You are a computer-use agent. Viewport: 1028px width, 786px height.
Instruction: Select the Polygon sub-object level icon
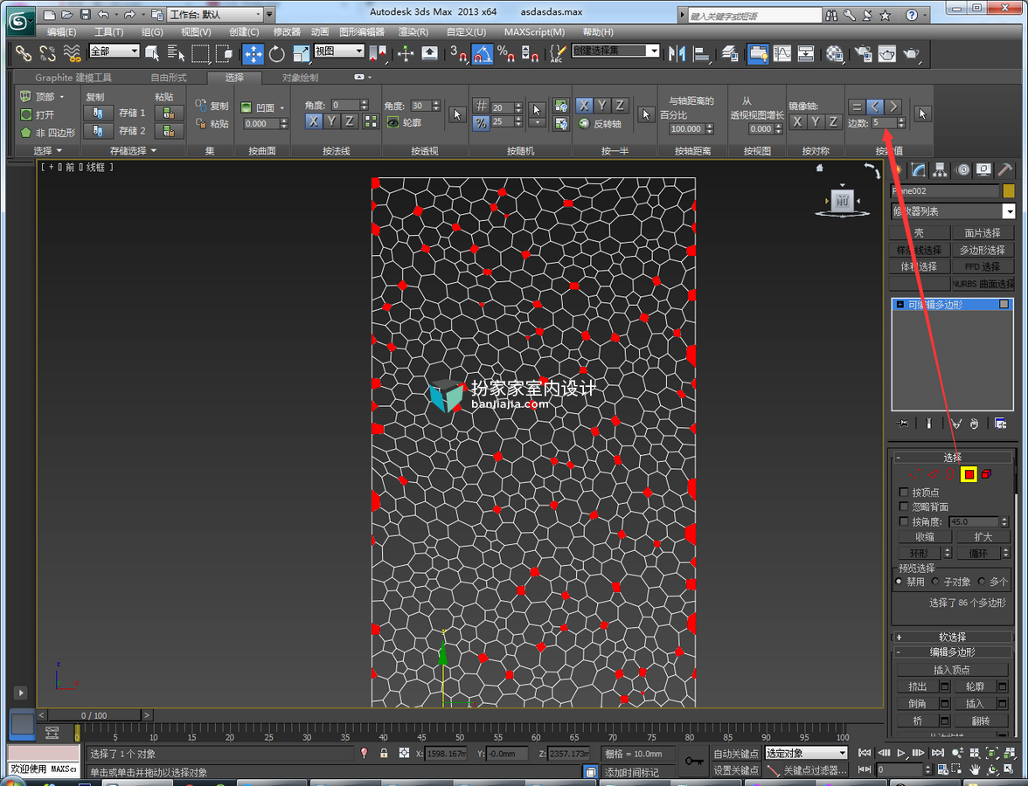(x=969, y=474)
